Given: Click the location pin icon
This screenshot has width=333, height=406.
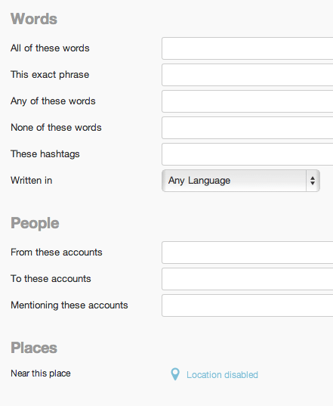Looking at the screenshot, I should click(x=175, y=374).
